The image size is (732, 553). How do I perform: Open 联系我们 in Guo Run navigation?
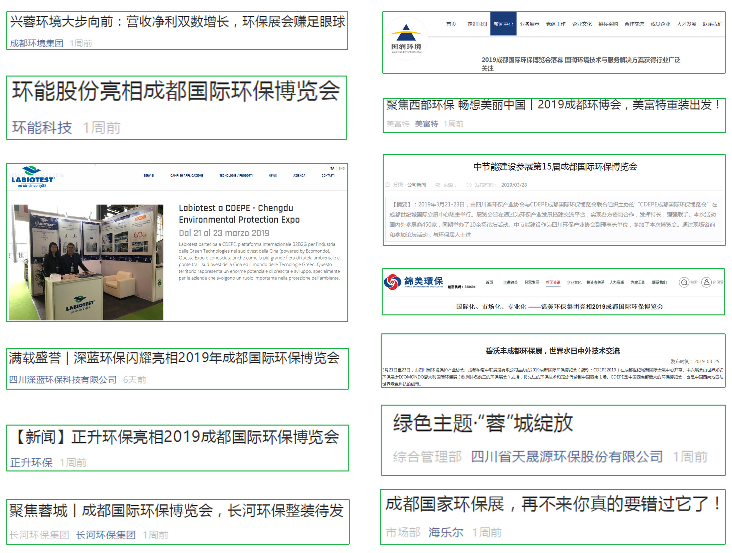pos(713,24)
